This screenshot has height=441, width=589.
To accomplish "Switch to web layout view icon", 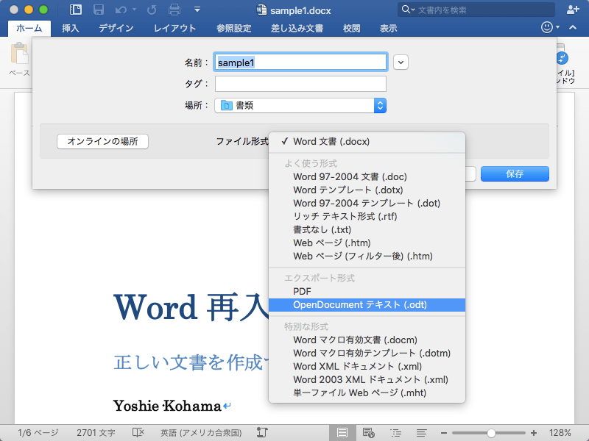I will click(x=369, y=433).
